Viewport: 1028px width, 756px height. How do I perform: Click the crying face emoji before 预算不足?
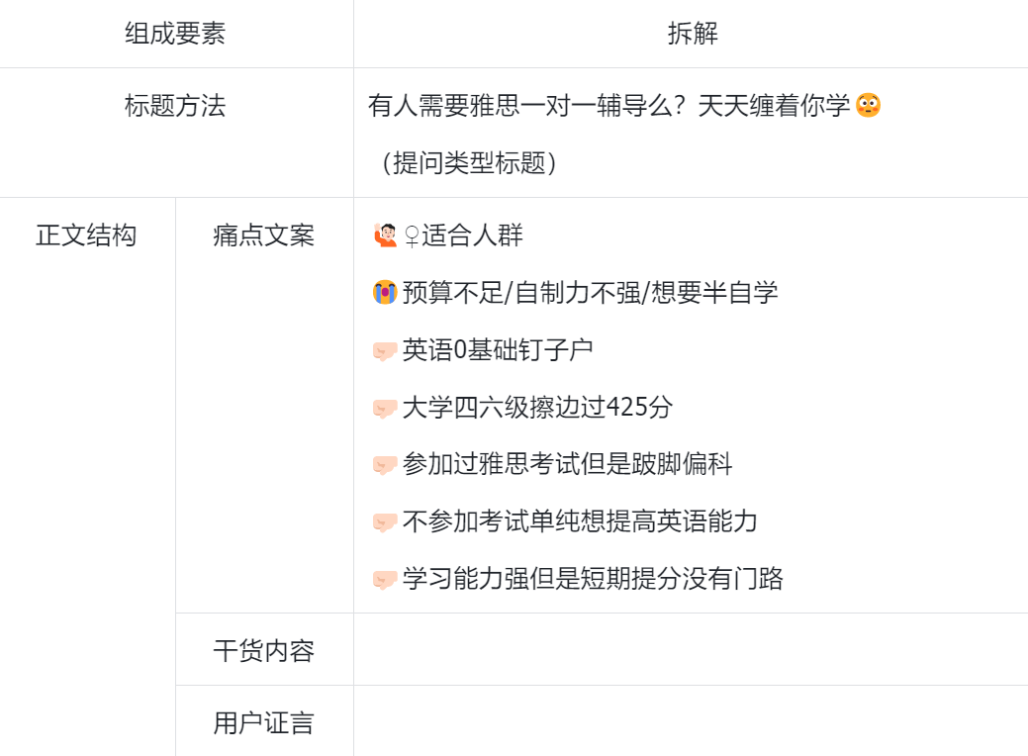point(385,293)
